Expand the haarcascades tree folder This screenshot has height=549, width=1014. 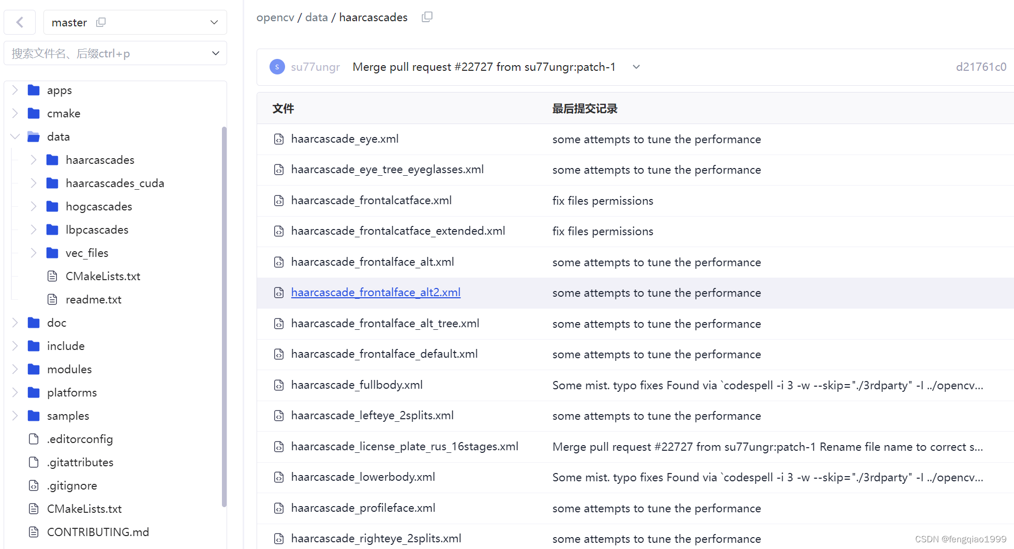(x=34, y=160)
